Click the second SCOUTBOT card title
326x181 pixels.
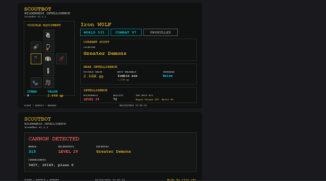[x=38, y=119]
